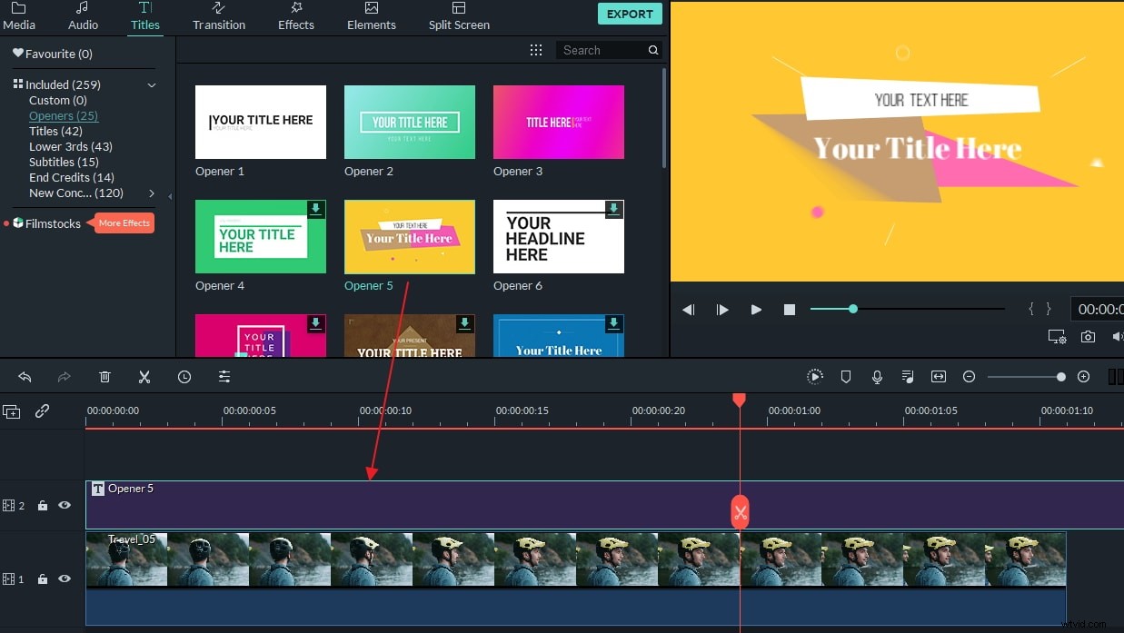Expand the New Conc... (120) category

coord(152,193)
